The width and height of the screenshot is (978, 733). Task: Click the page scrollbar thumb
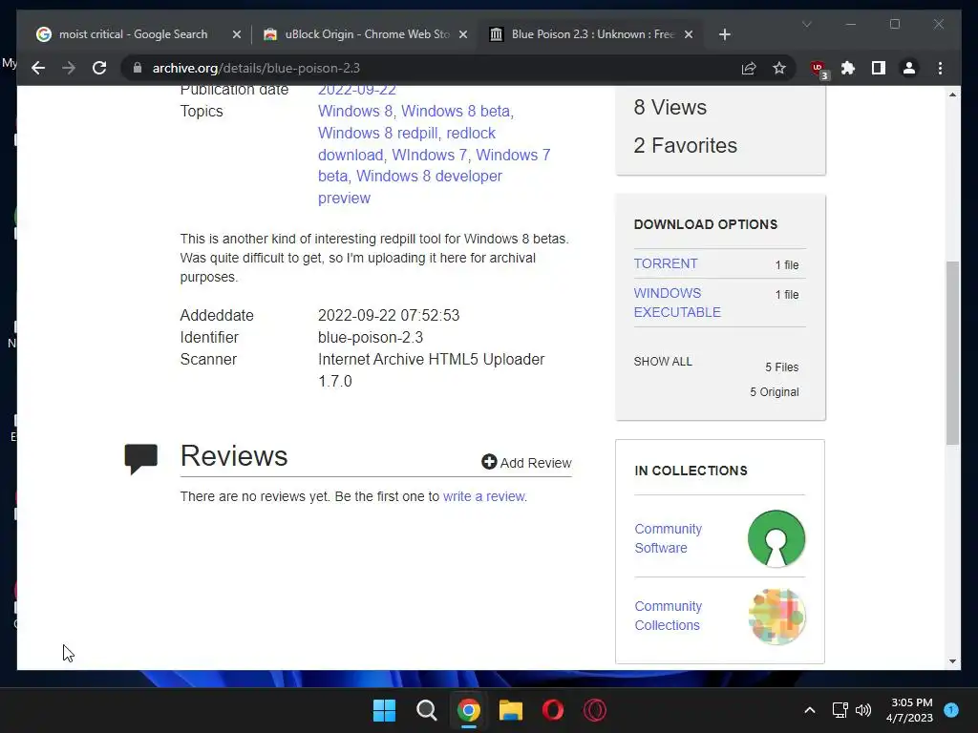click(952, 353)
